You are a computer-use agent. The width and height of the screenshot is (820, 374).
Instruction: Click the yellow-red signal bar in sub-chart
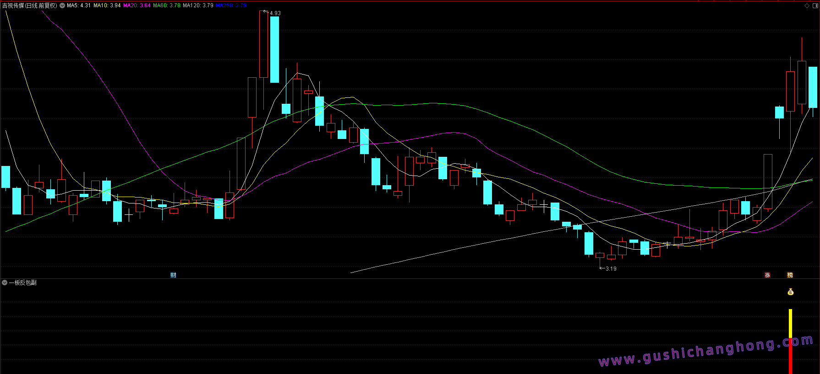tap(790, 341)
